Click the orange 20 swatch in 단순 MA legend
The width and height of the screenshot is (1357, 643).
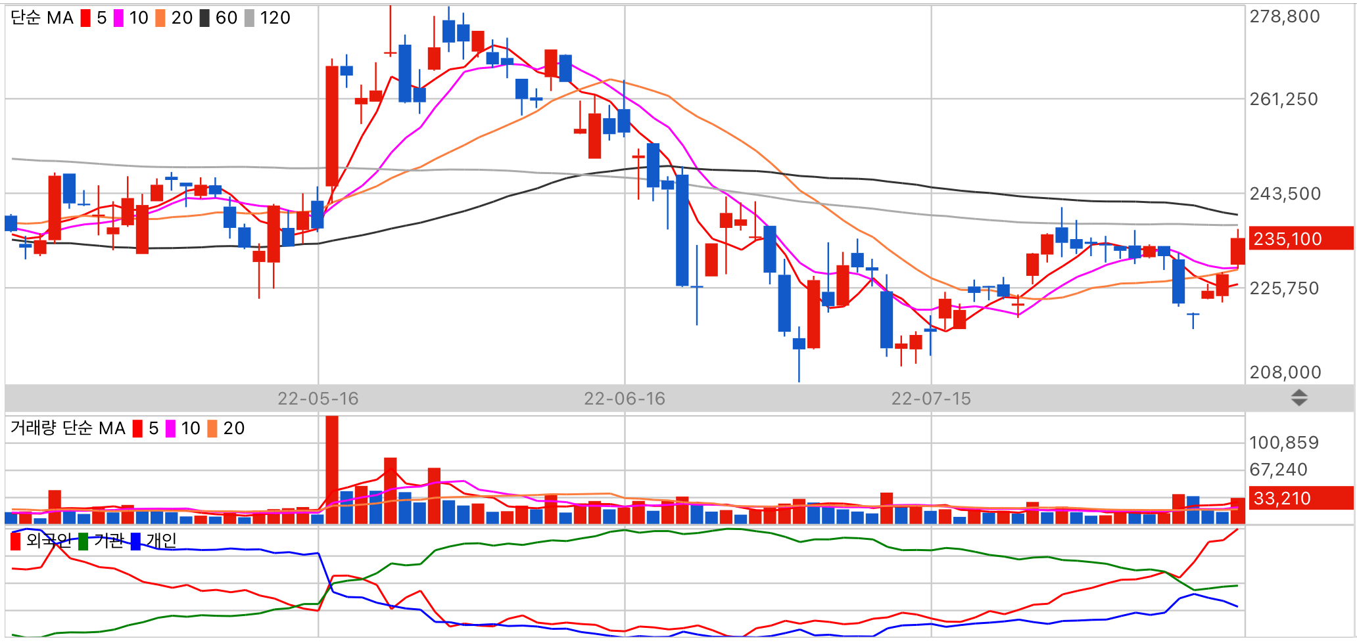pos(160,18)
